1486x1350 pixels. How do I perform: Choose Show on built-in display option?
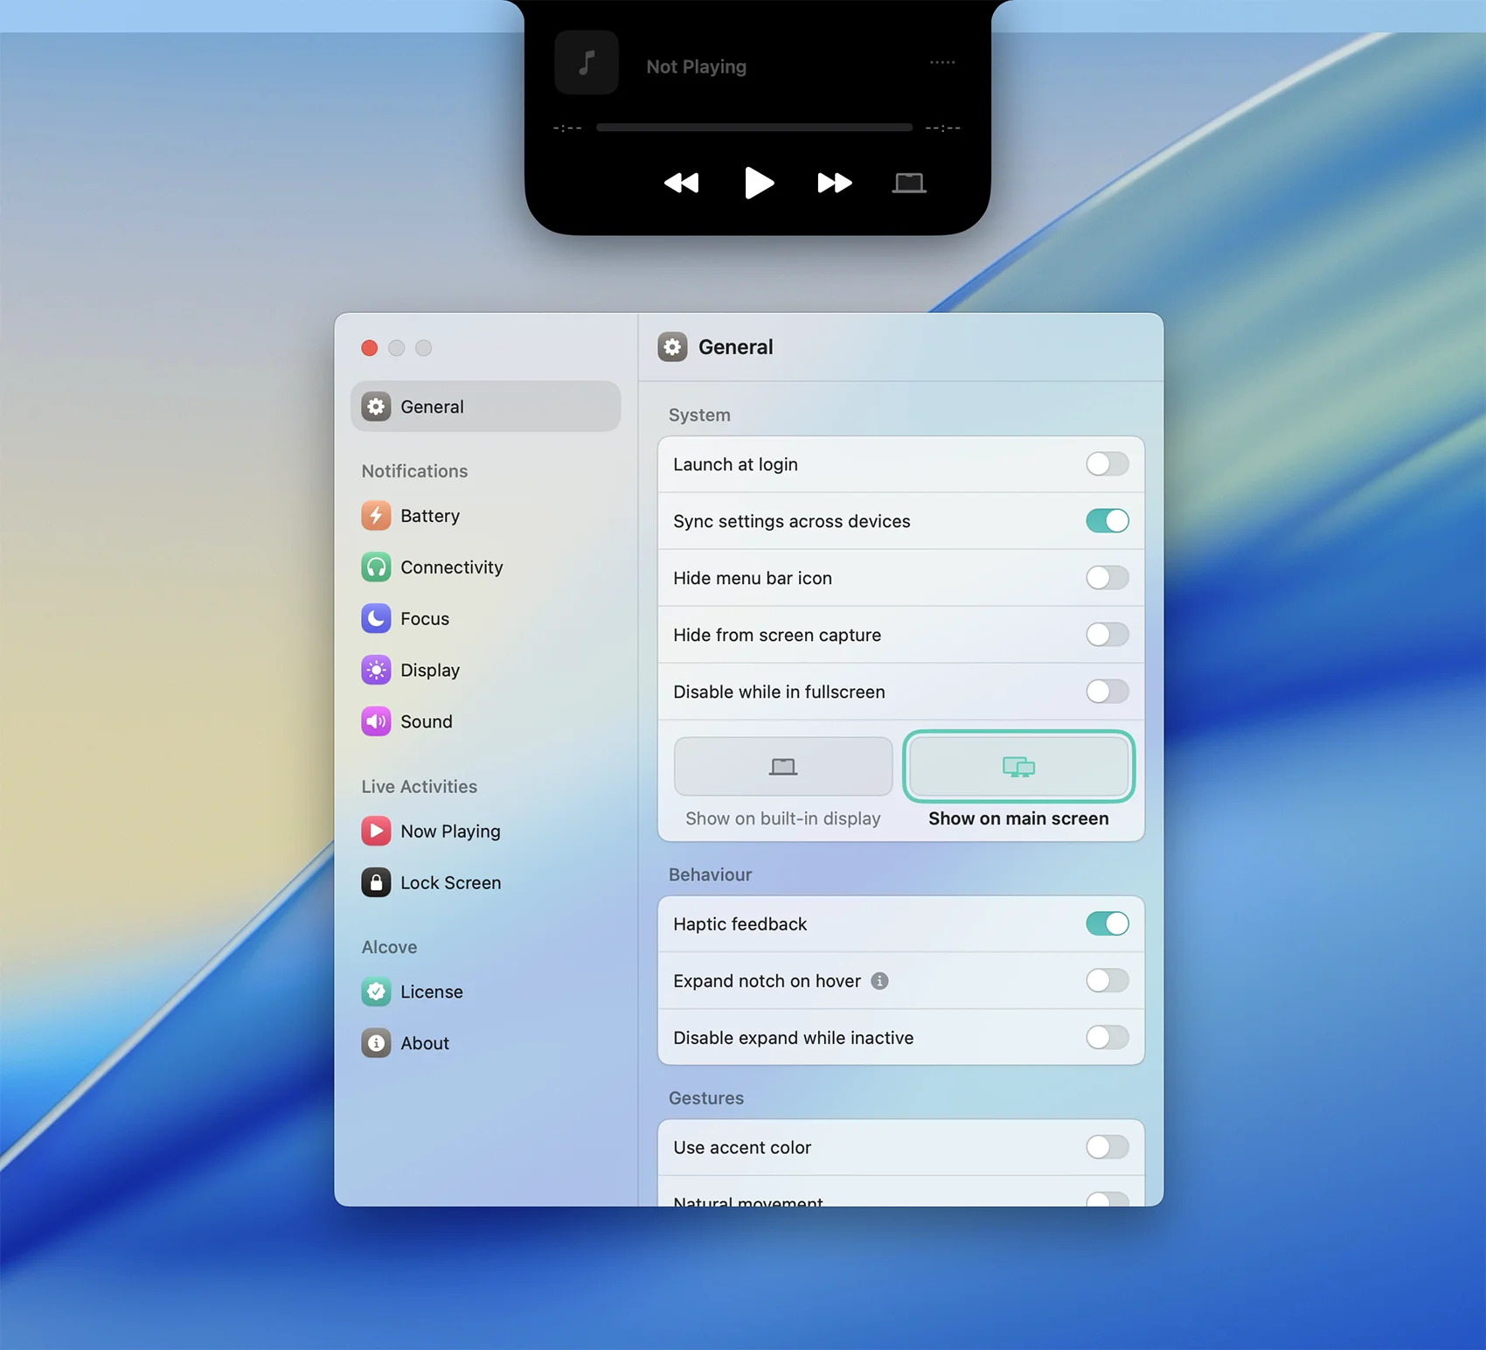782,767
